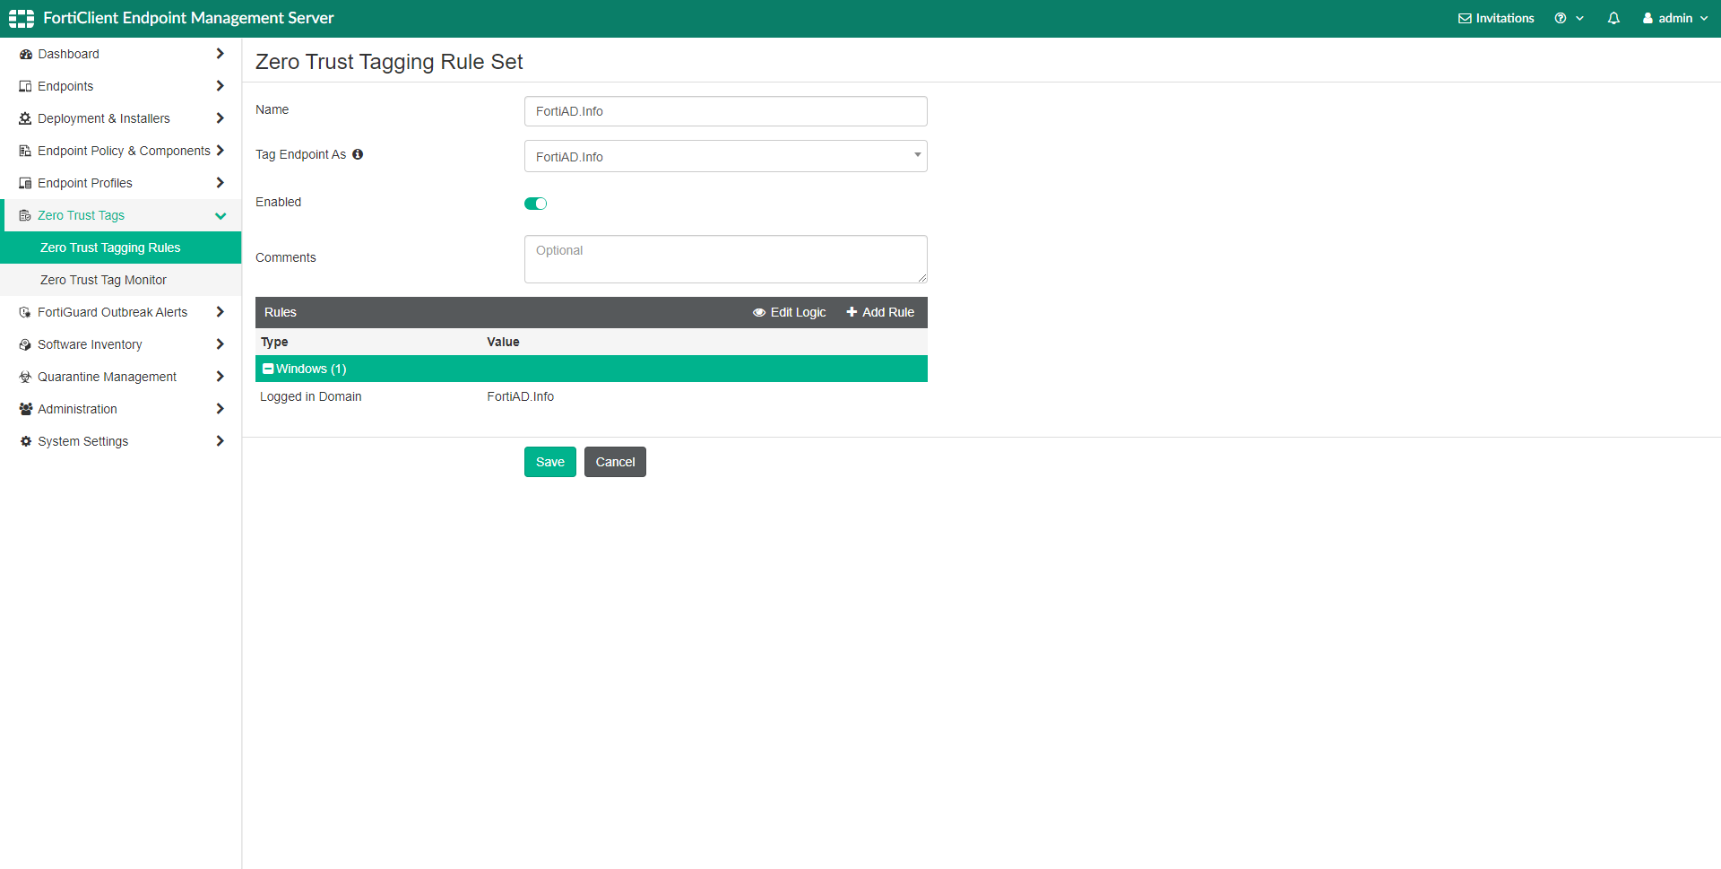This screenshot has width=1721, height=869.
Task: Collapse the Windows (1) rule group
Action: click(268, 369)
